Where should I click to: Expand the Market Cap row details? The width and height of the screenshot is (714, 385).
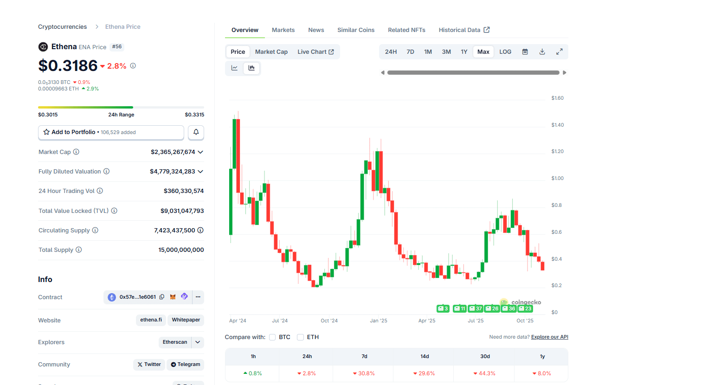click(200, 152)
